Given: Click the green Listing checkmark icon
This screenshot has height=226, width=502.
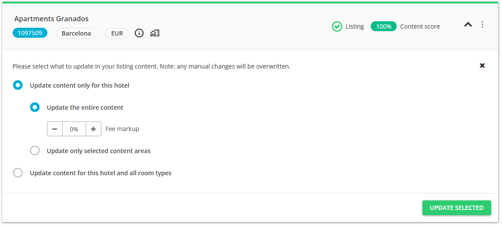Looking at the screenshot, I should [x=337, y=26].
